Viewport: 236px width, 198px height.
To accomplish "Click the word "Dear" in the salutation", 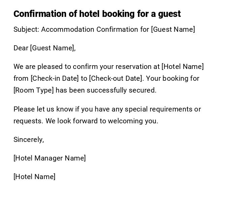I will pos(21,48).
